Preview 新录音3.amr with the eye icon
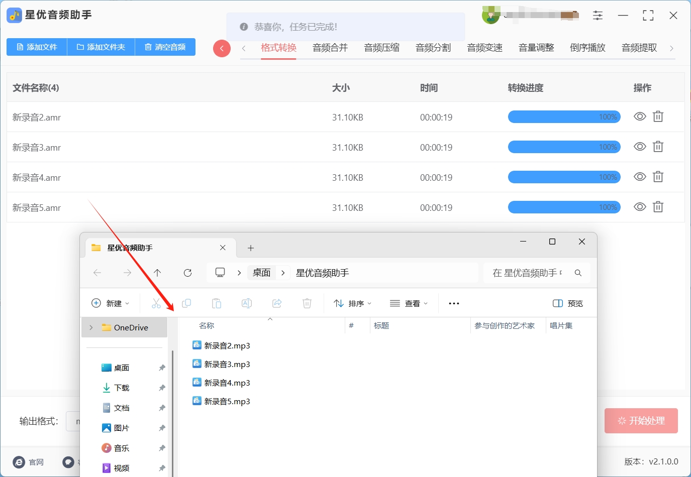The width and height of the screenshot is (691, 477). click(x=640, y=147)
